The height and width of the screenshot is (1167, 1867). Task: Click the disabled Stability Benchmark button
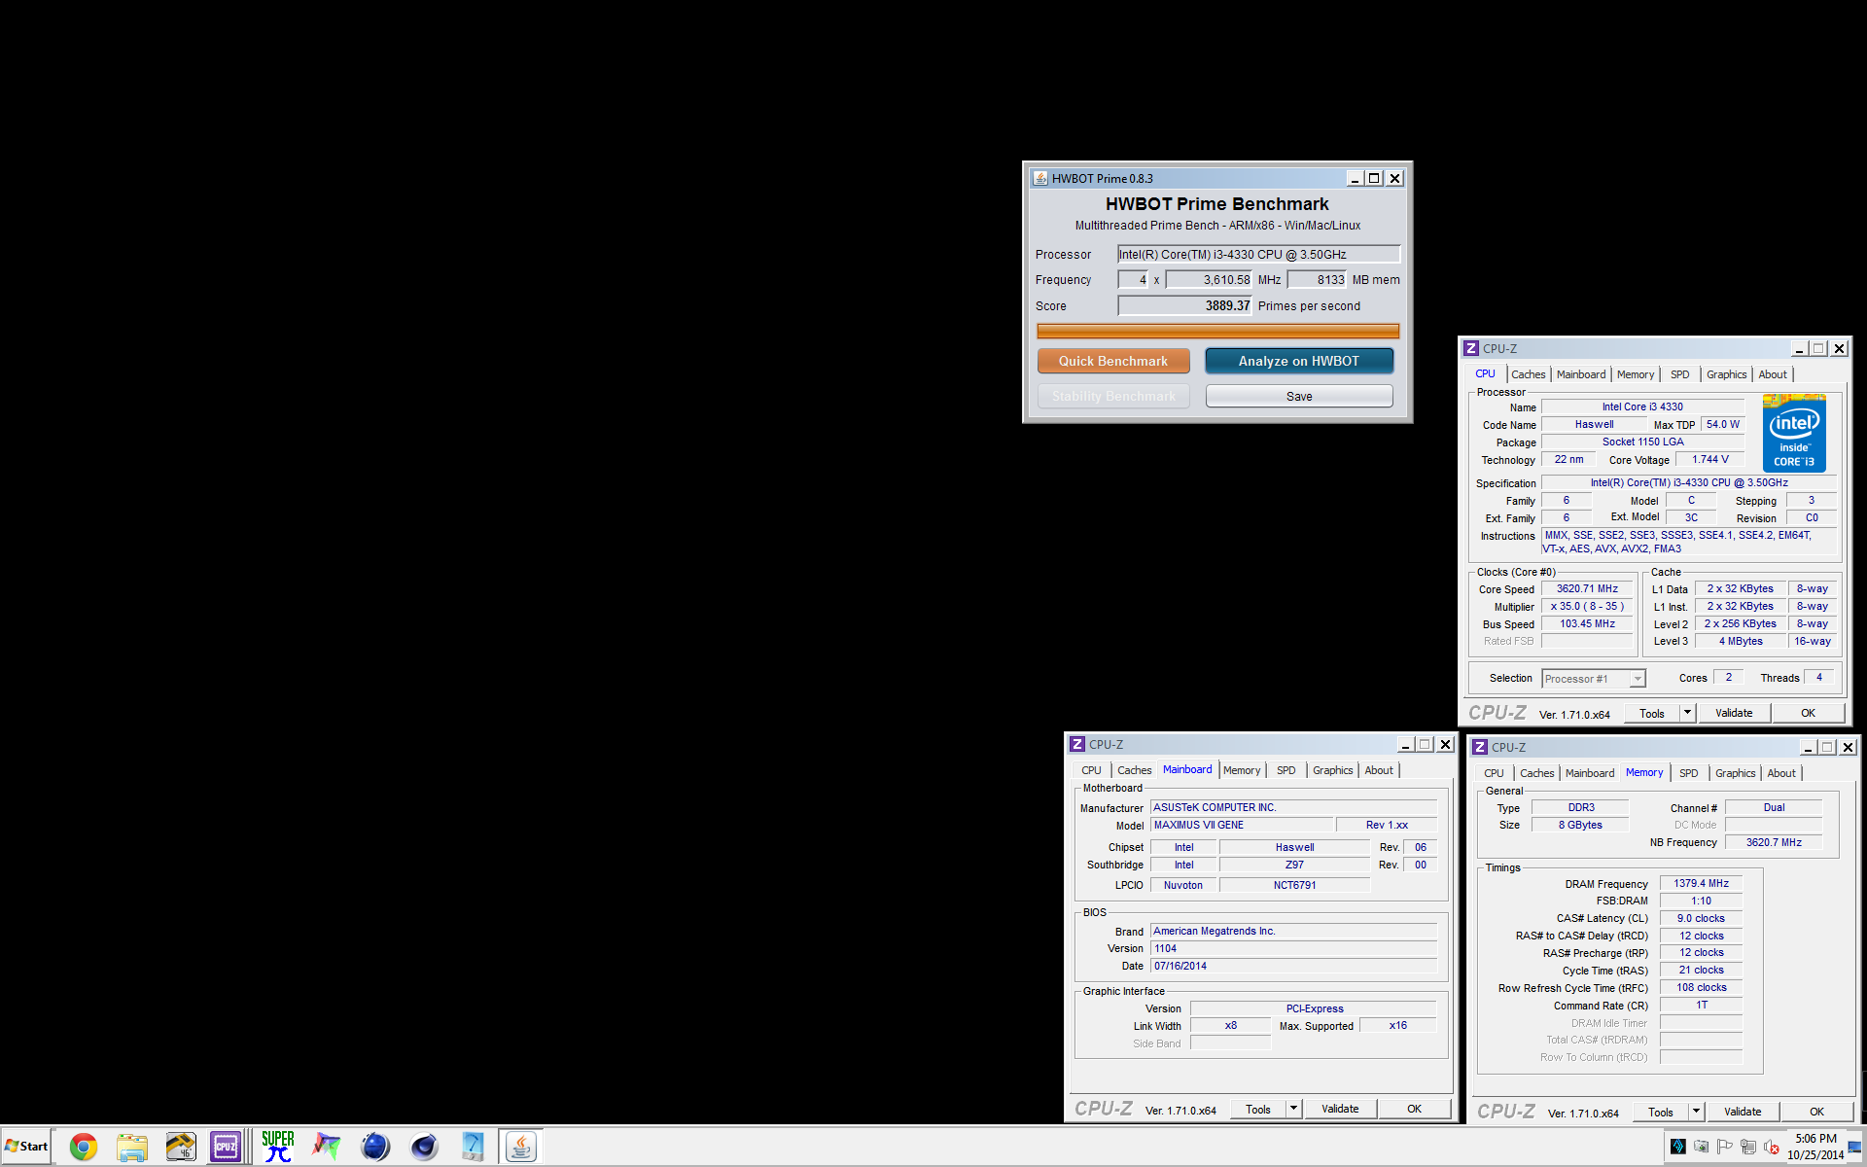1113,396
